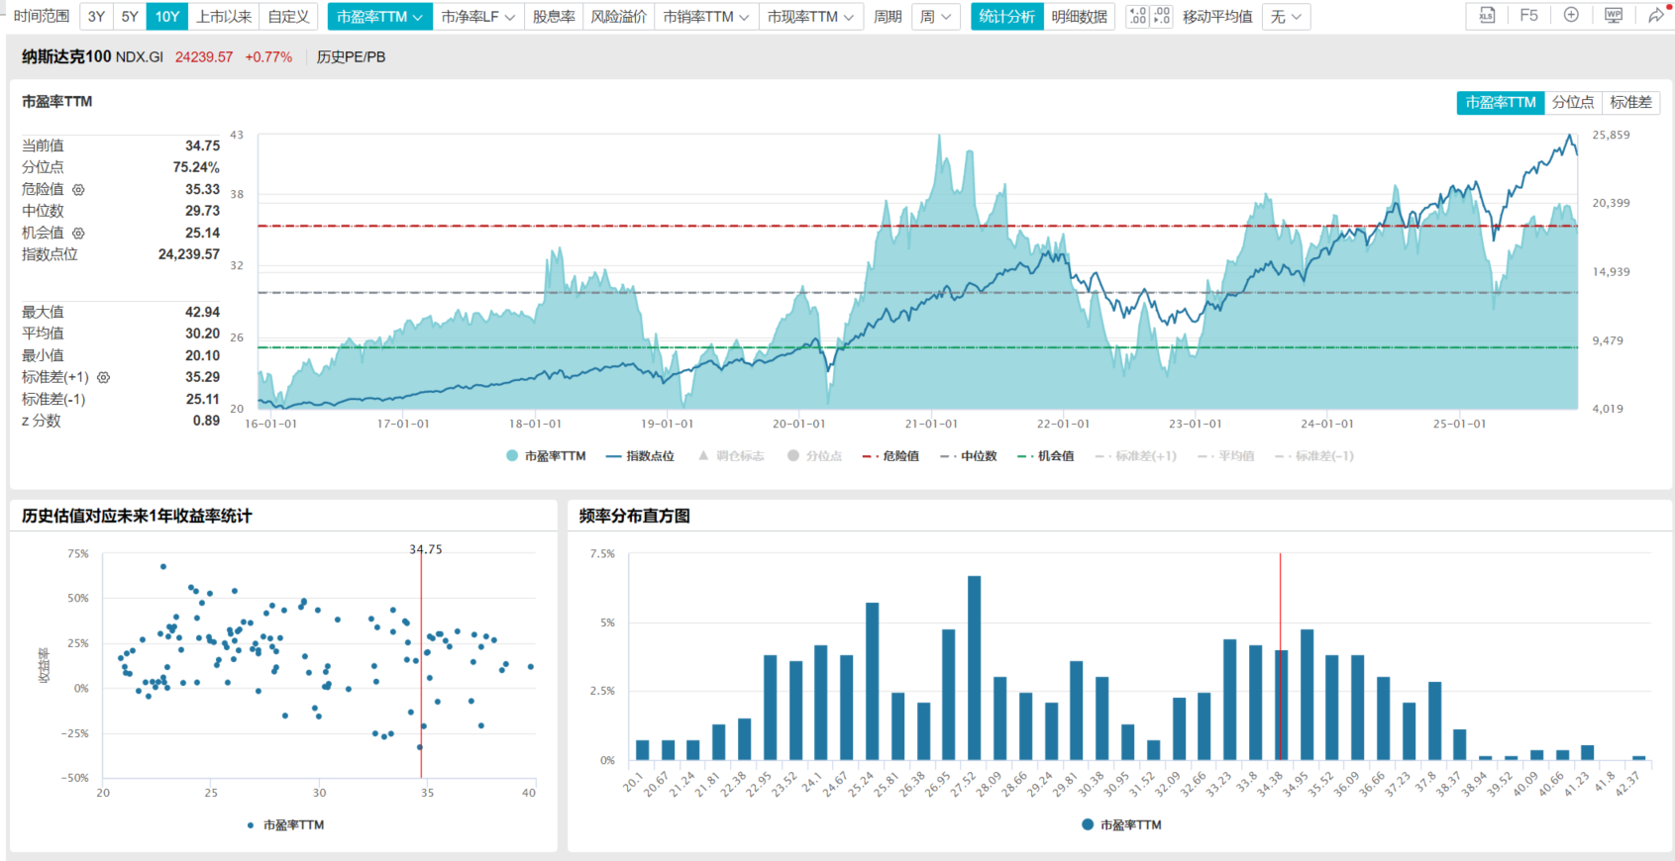This screenshot has height=861, width=1675.
Task: Click 危险值 red dashed legend swatch
Action: tap(871, 456)
